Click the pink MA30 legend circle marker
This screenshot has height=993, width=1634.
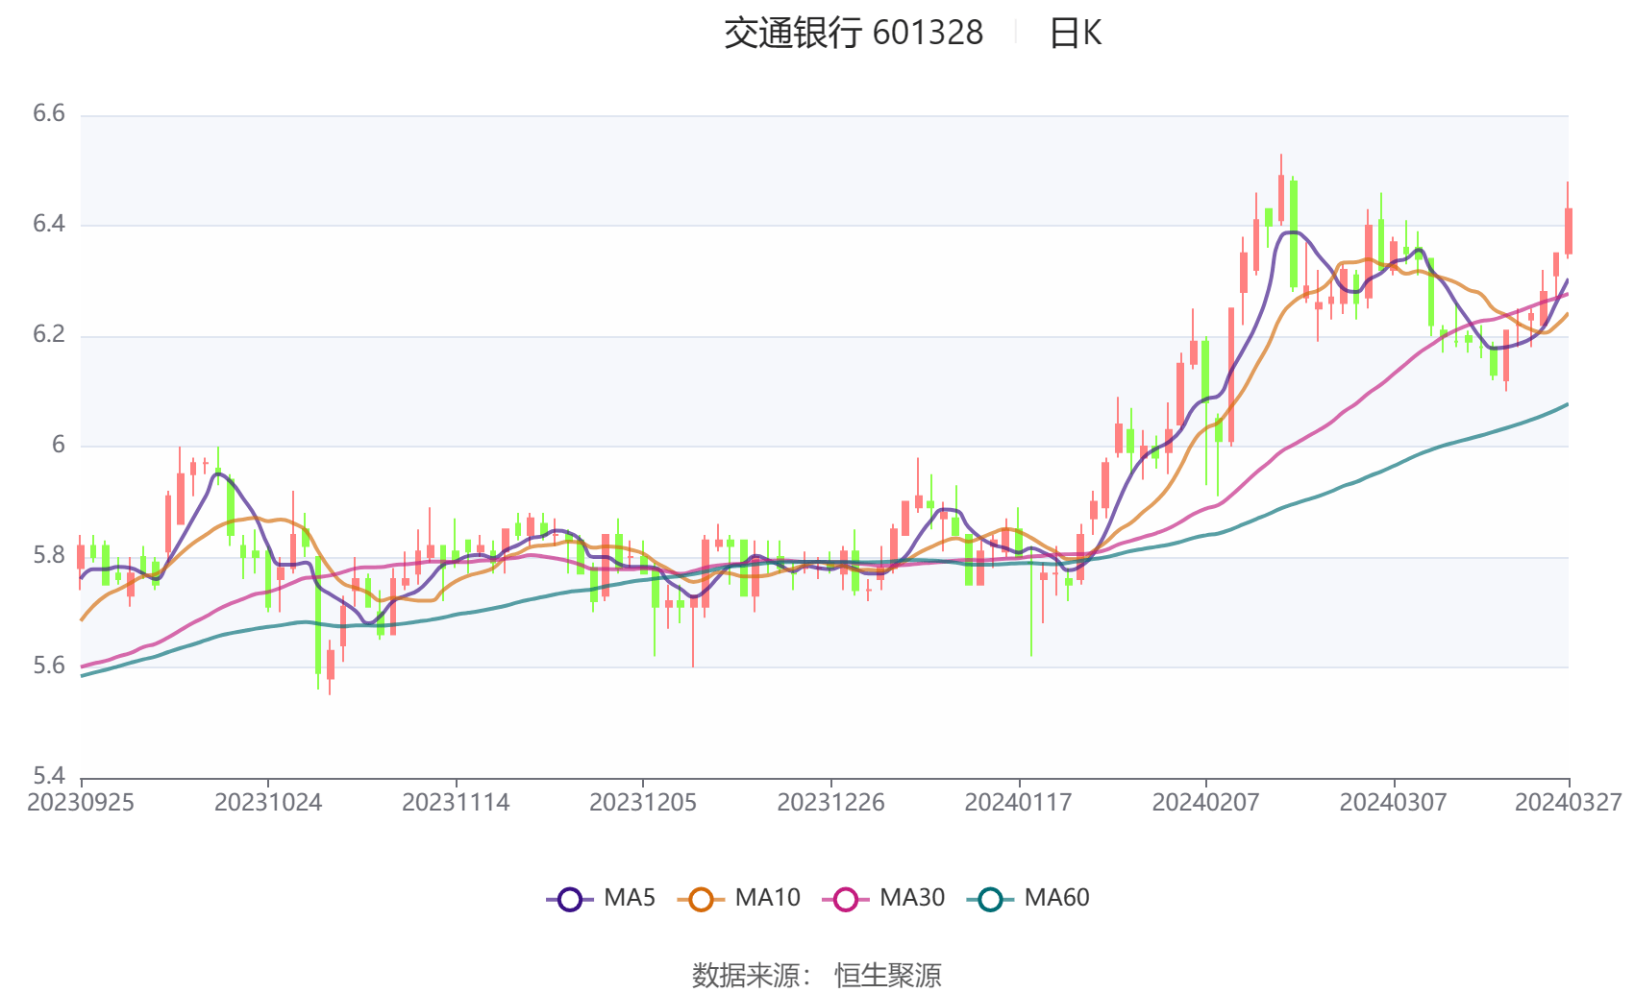(846, 899)
